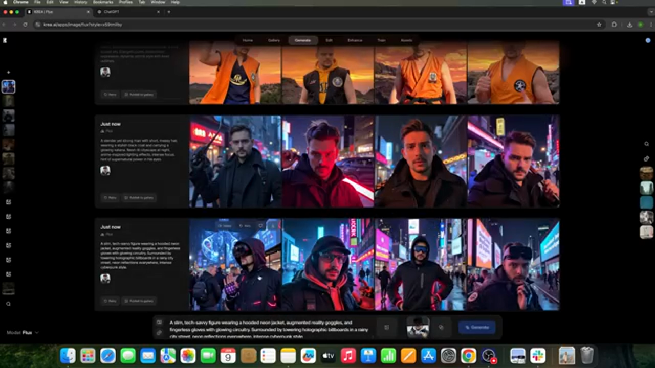Screen dimensions: 655x368
Task: Open the Bookmarks menu in menu bar
Action: [103, 2]
